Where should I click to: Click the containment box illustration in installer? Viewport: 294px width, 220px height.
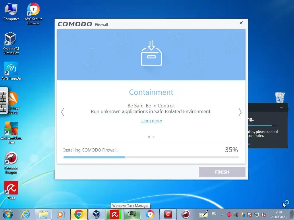pos(151,53)
